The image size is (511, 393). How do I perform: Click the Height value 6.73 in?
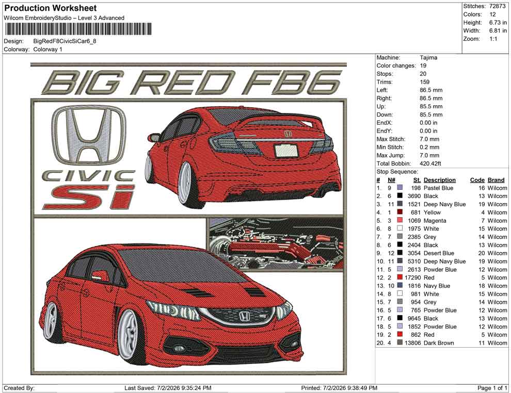point(498,23)
